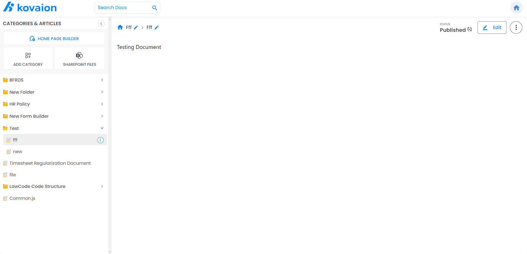
Task: Open the Timesheet Regularization Document article
Action: click(x=50, y=163)
